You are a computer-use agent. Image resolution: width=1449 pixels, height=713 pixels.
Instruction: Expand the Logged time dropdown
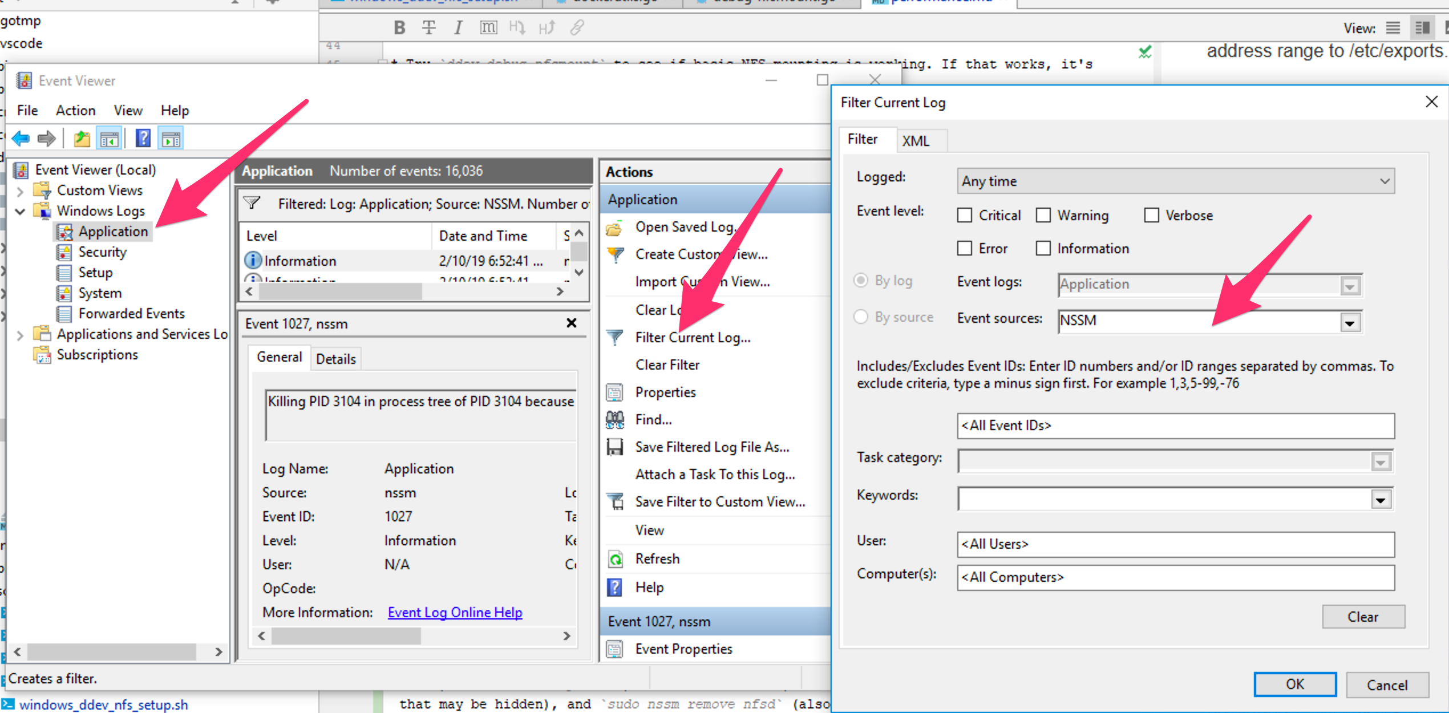click(x=1385, y=181)
